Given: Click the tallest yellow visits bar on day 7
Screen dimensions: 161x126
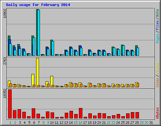Looking at the screenshot, I should [37, 72].
